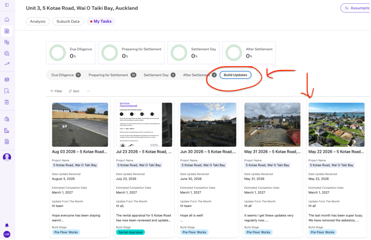This screenshot has width=371, height=240.
Task: Click the 'July 23, 2026' date received
Action: pyautogui.click(x=126, y=179)
